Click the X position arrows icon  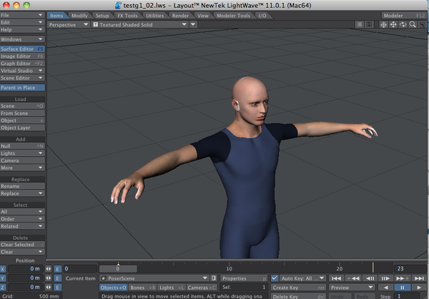[49, 269]
